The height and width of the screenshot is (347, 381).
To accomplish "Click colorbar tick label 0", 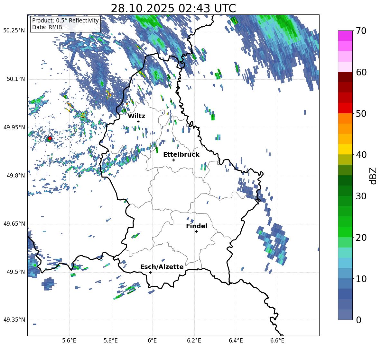I will point(358,320).
